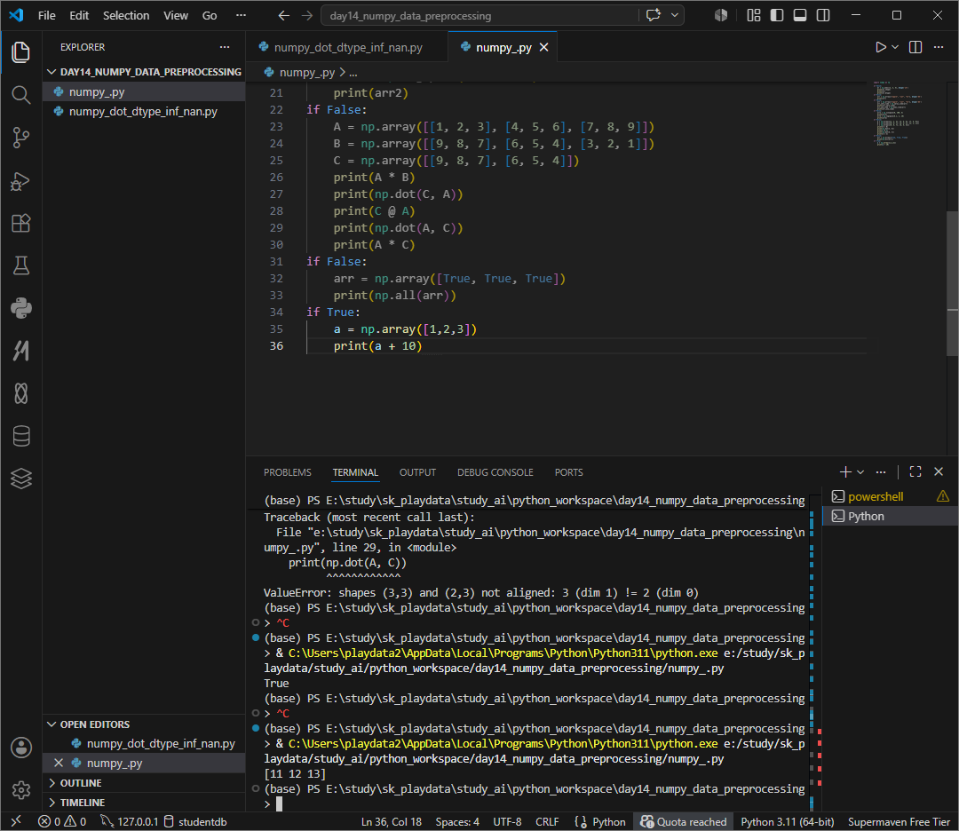The width and height of the screenshot is (959, 831).
Task: Show more menu items ellipsis
Action: click(x=241, y=15)
